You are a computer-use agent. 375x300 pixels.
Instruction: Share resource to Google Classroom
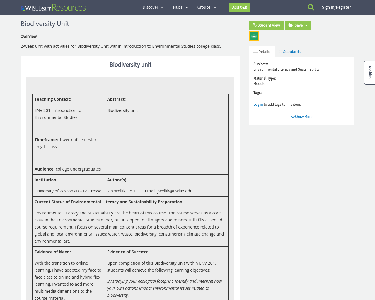(254, 36)
